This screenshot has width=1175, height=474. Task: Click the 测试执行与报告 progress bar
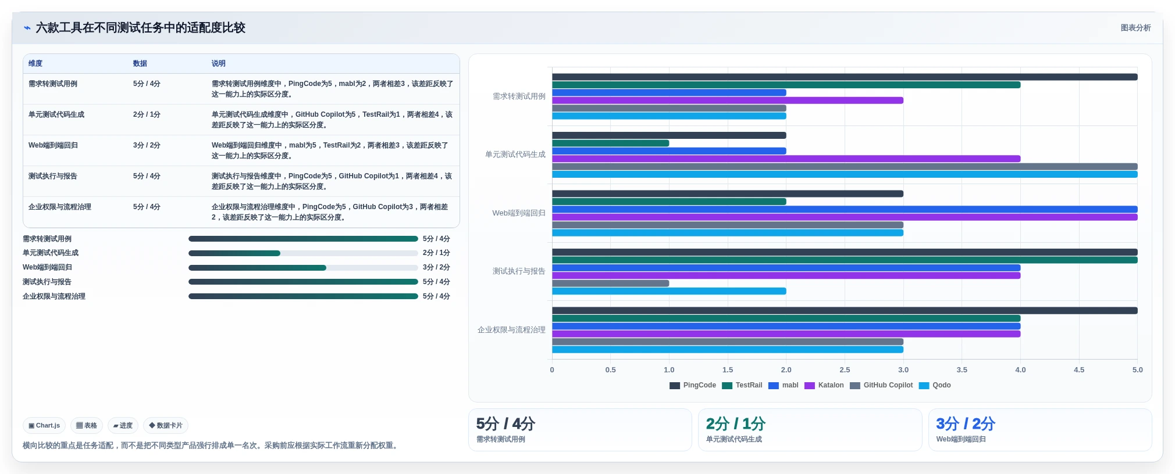[303, 282]
